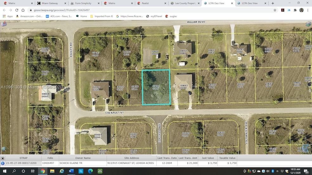Select the highlighted parcel on Chenault St
This screenshot has width=312, height=175.
click(156, 87)
